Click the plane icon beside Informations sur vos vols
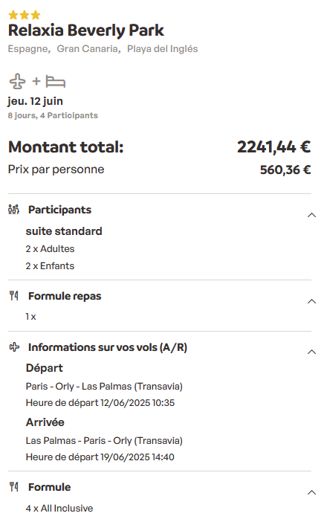The width and height of the screenshot is (321, 519). click(x=14, y=347)
